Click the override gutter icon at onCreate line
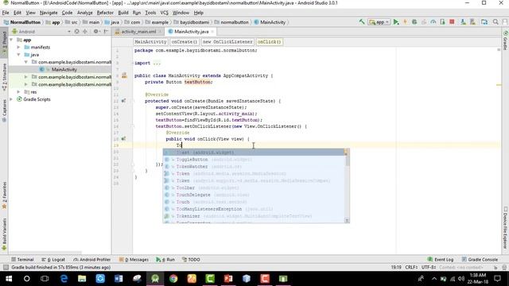Image resolution: width=509 pixels, height=286 pixels. tap(124, 101)
